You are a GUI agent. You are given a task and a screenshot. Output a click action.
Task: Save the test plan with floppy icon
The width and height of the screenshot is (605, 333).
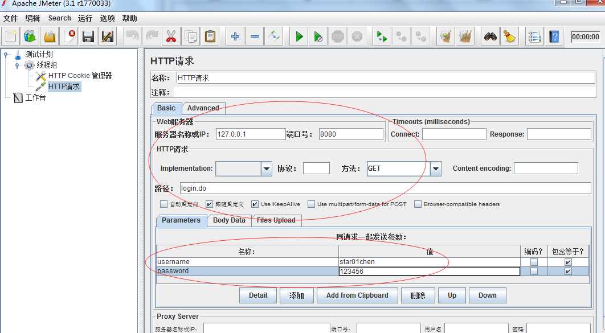coord(88,36)
